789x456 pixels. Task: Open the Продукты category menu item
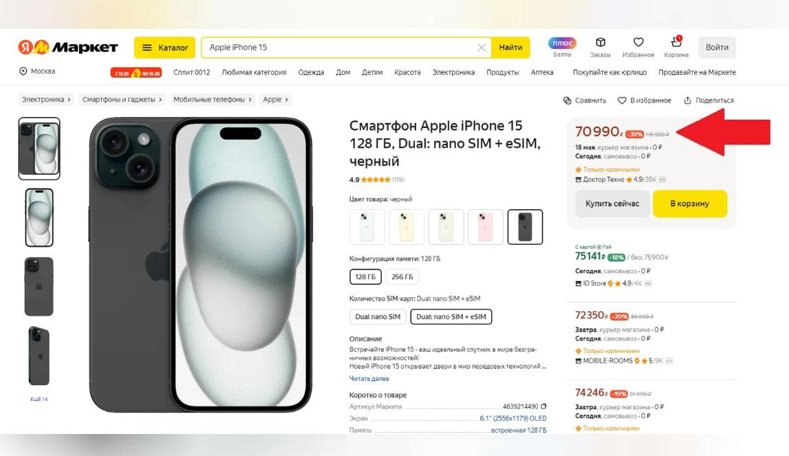tap(502, 72)
